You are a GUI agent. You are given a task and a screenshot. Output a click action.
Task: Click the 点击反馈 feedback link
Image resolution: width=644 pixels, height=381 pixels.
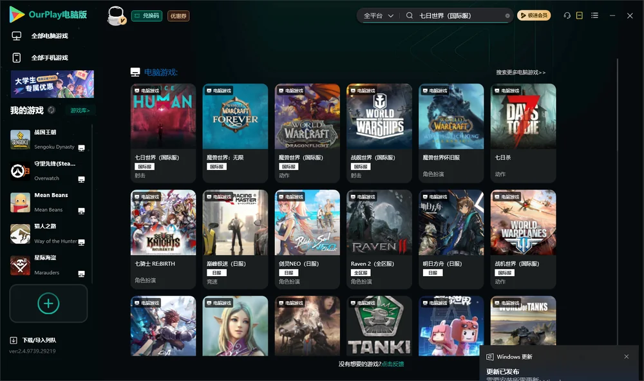[x=393, y=364]
